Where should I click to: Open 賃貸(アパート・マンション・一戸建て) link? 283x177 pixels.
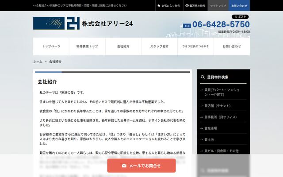click(x=223, y=92)
